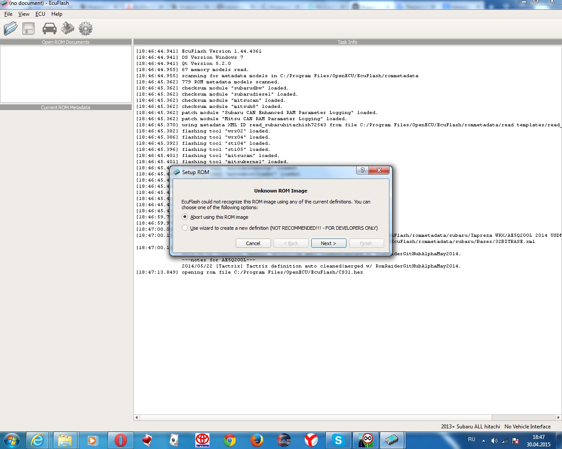Click the log's horizontal scrollbar right arrow

coord(558,417)
